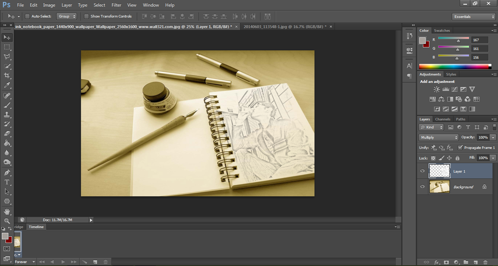The image size is (498, 266).
Task: Select the Blur tool
Action: point(7,153)
